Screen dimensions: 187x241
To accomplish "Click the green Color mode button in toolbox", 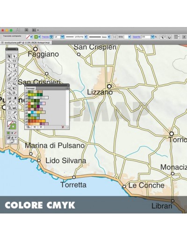I will (x=8, y=133).
